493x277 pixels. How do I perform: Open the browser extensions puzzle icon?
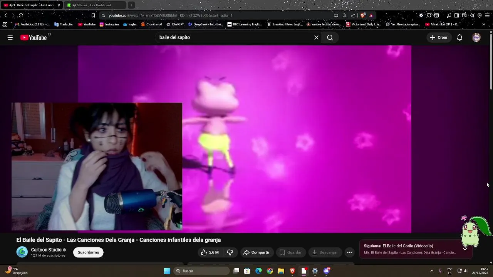[429, 15]
